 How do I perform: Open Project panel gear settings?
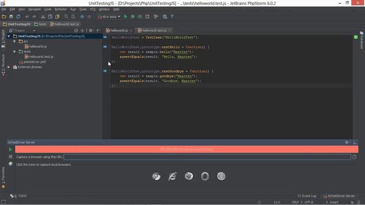point(91,30)
